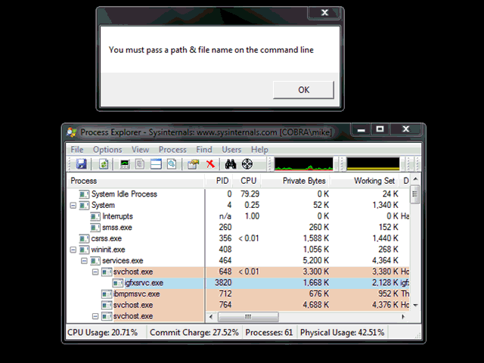Sort by the Working Set column header
484x363 pixels.
coord(365,181)
